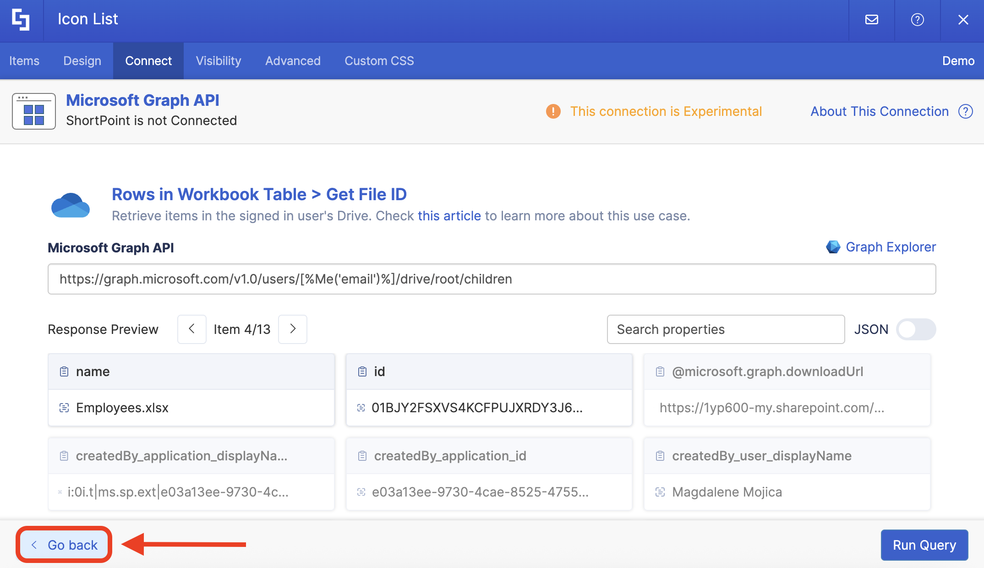Viewport: 984px width, 568px height.
Task: Click the Search properties field
Action: 725,329
